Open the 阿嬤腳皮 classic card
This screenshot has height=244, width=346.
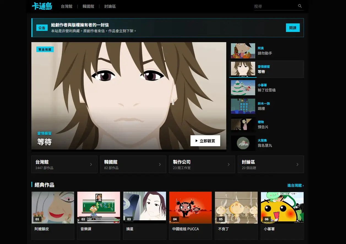53,216
